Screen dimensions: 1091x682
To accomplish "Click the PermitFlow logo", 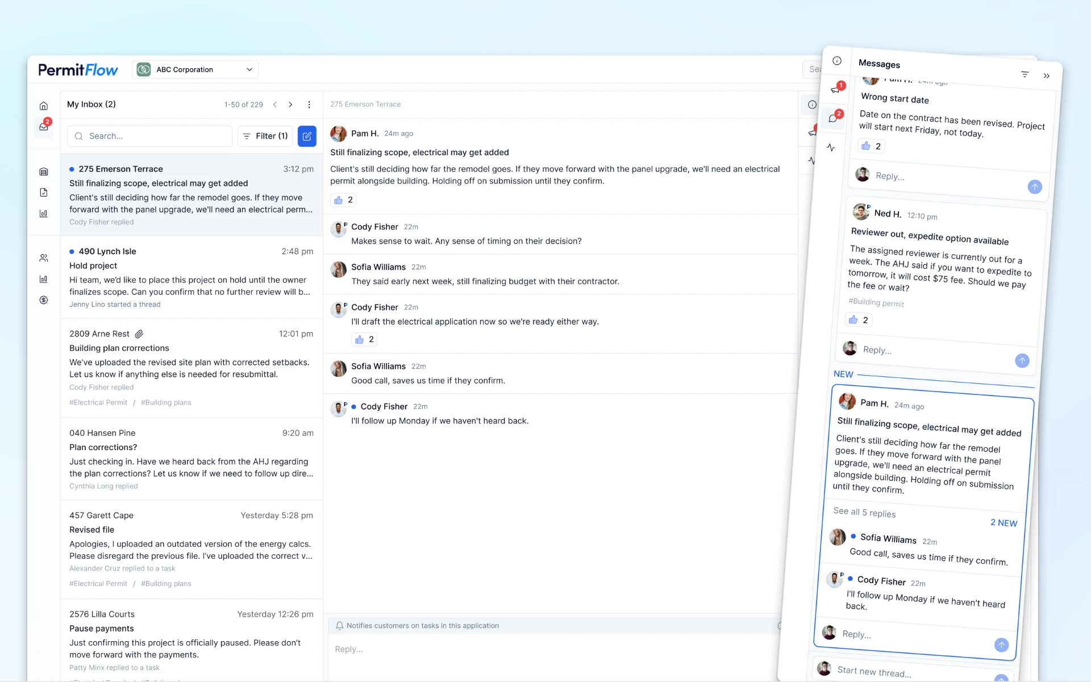I will pos(78,70).
